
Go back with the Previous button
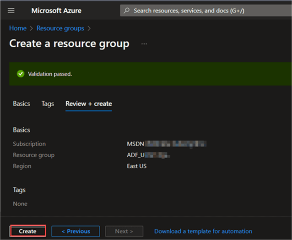click(x=76, y=231)
